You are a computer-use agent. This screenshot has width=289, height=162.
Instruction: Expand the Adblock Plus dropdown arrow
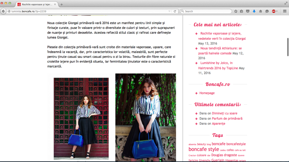(x=277, y=11)
